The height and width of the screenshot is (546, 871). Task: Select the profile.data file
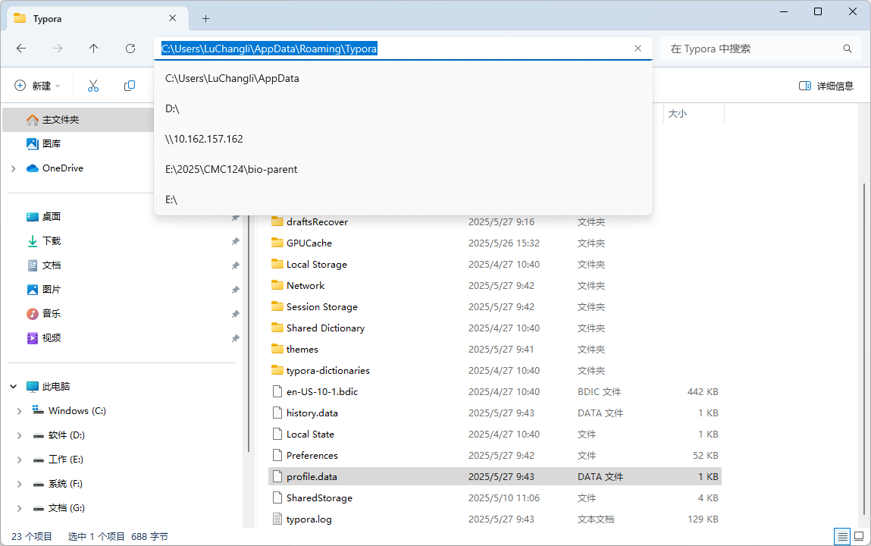pos(494,476)
